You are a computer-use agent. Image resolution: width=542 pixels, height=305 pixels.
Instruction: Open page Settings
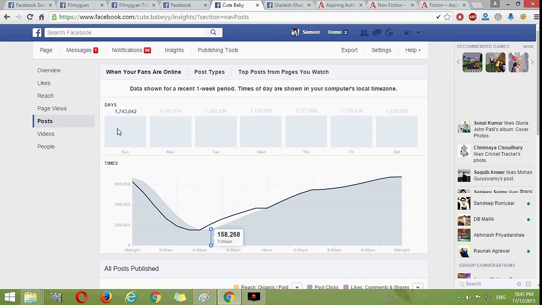381,50
